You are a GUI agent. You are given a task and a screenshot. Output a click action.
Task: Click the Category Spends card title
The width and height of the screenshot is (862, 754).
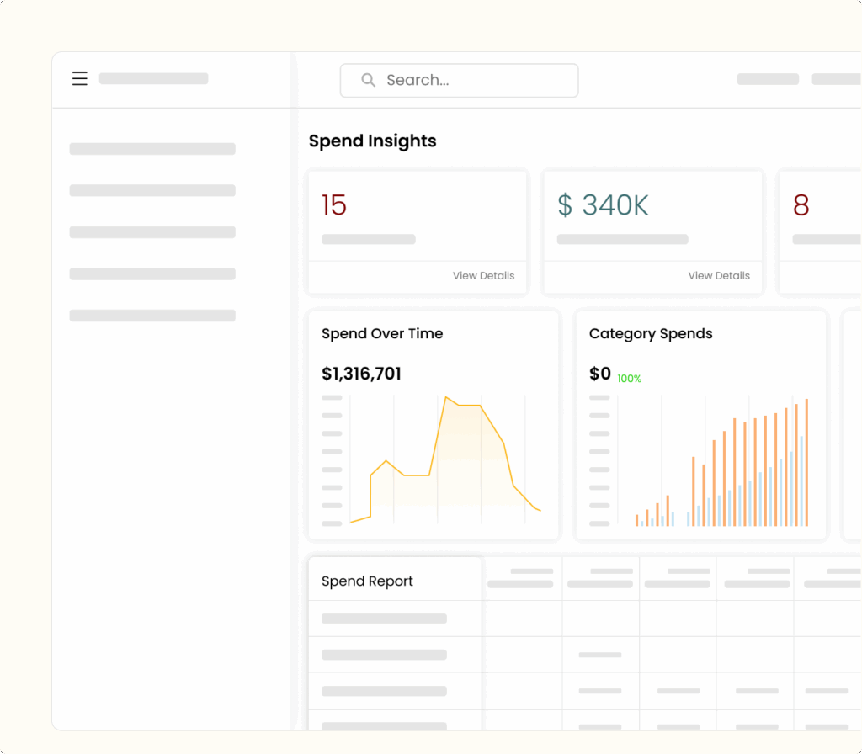coord(651,334)
